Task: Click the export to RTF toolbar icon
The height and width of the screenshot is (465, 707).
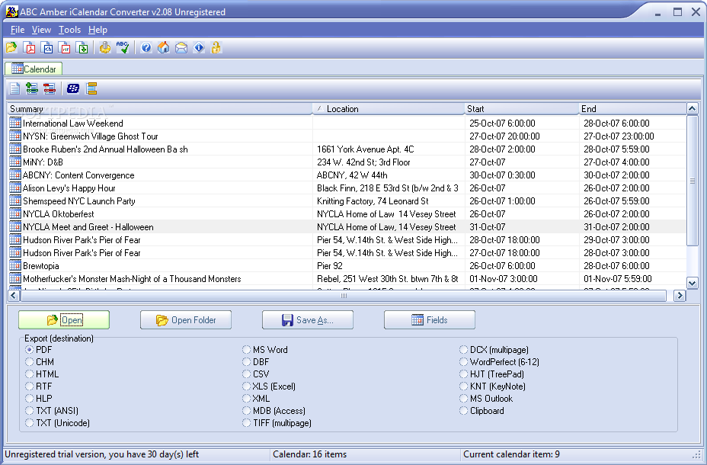Action: [x=65, y=47]
